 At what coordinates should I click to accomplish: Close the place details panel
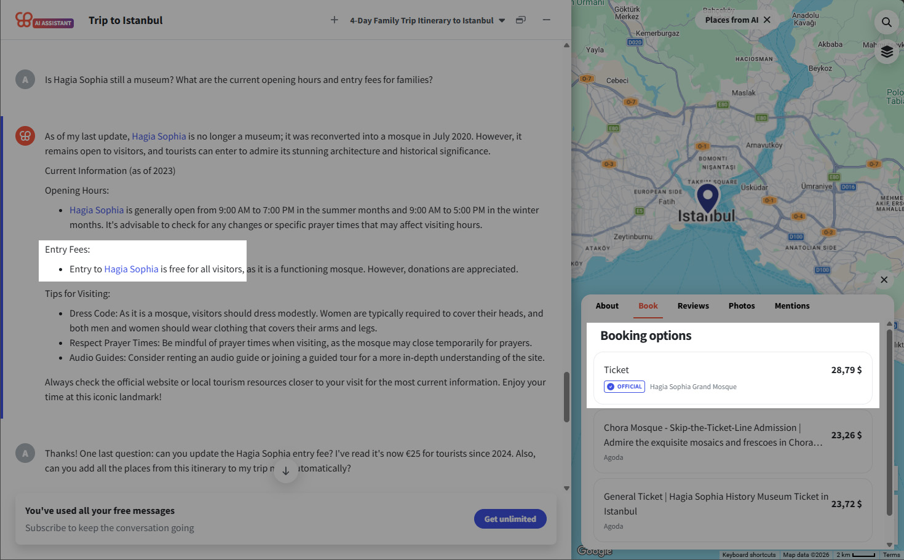click(x=884, y=280)
